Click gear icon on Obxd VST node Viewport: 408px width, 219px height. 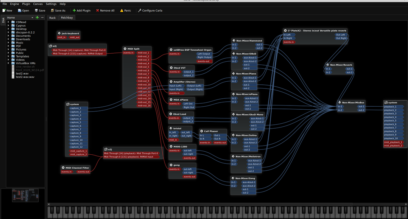coord(171,68)
